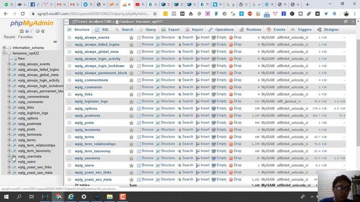Image resolution: width=360 pixels, height=202 pixels.
Task: Switch to the SQL tab
Action: pyautogui.click(x=102, y=30)
